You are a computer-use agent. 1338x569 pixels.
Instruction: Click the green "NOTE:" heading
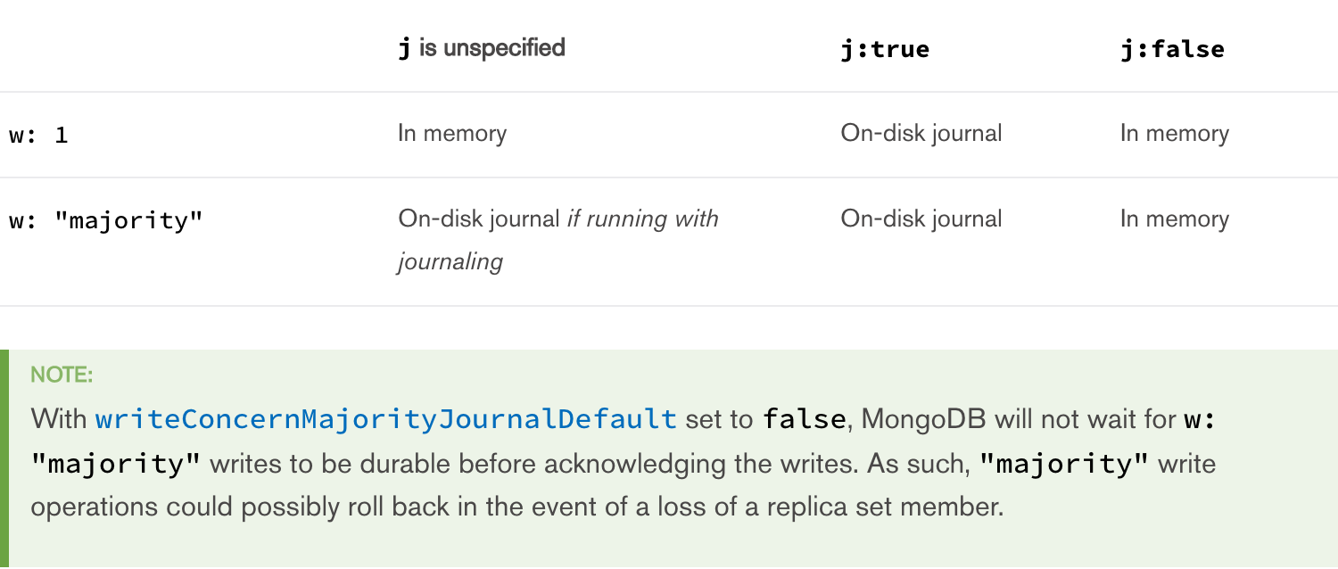(x=62, y=375)
